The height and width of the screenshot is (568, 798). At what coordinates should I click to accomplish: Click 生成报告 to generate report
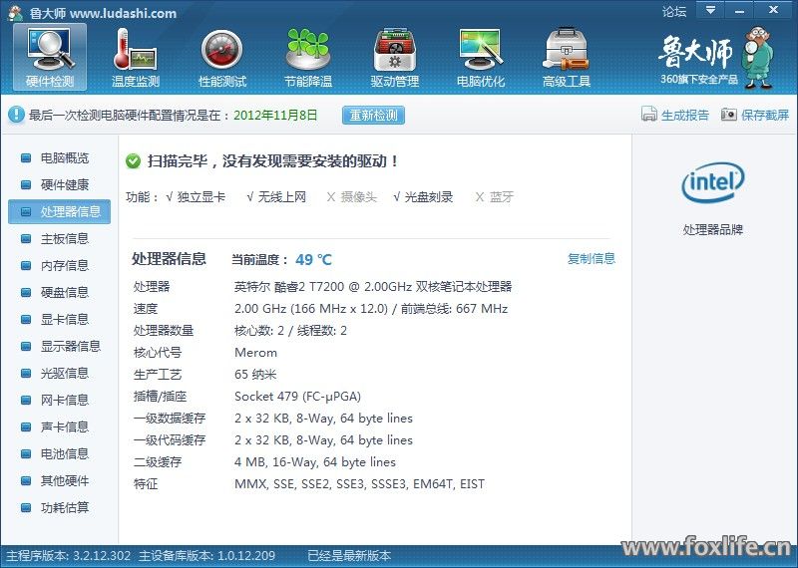point(675,115)
